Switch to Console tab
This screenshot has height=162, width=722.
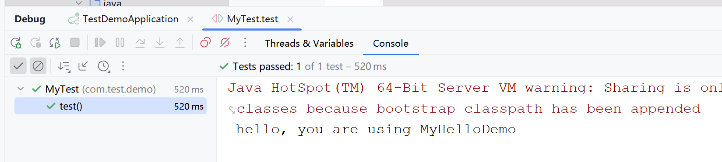pos(391,43)
